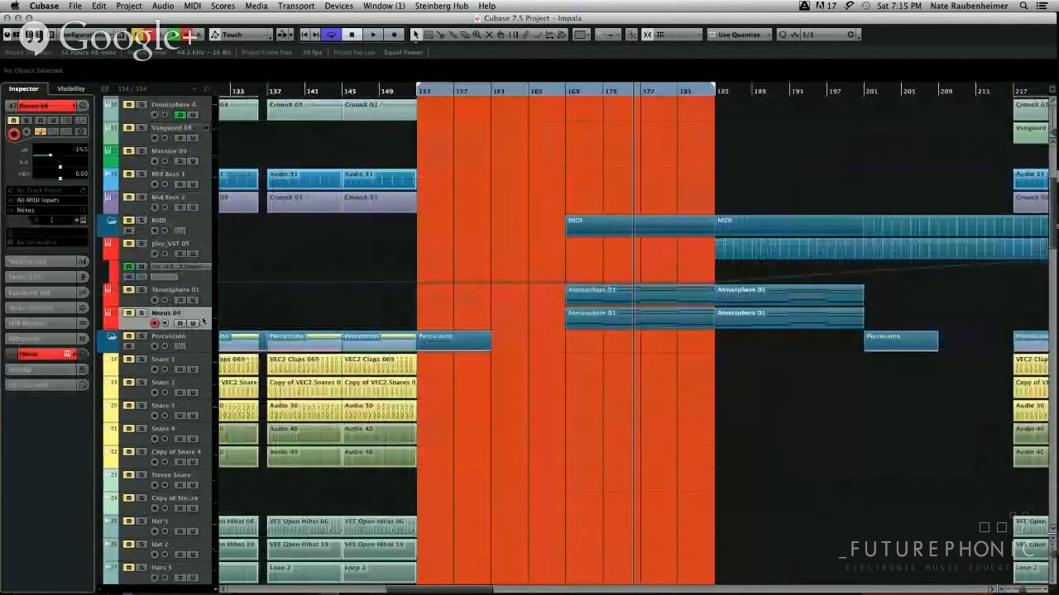Viewport: 1059px width, 595px height.
Task: Select the Split scissors tool
Action: click(441, 35)
